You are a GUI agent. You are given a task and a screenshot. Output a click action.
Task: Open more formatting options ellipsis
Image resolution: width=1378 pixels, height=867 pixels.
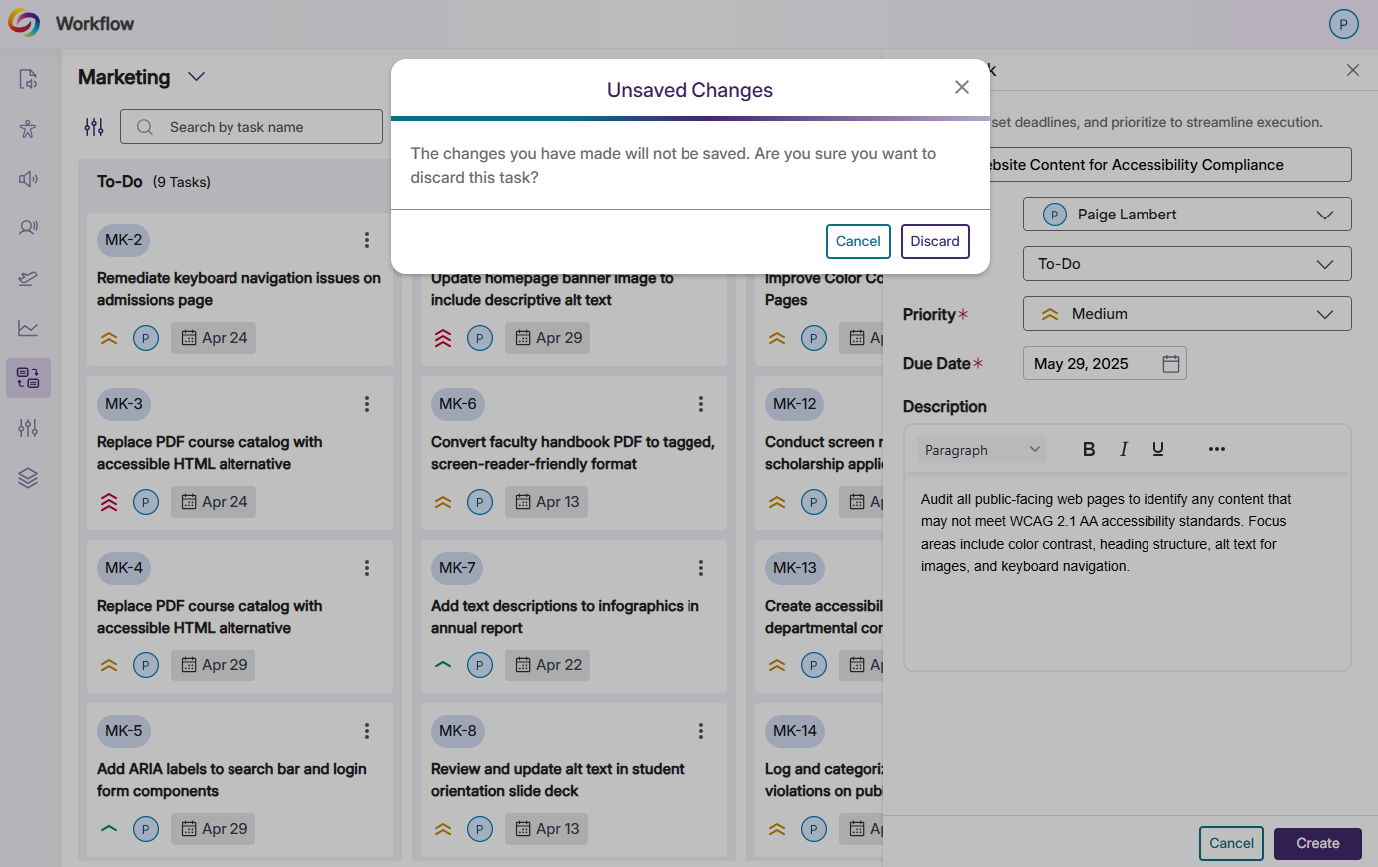pos(1216,449)
